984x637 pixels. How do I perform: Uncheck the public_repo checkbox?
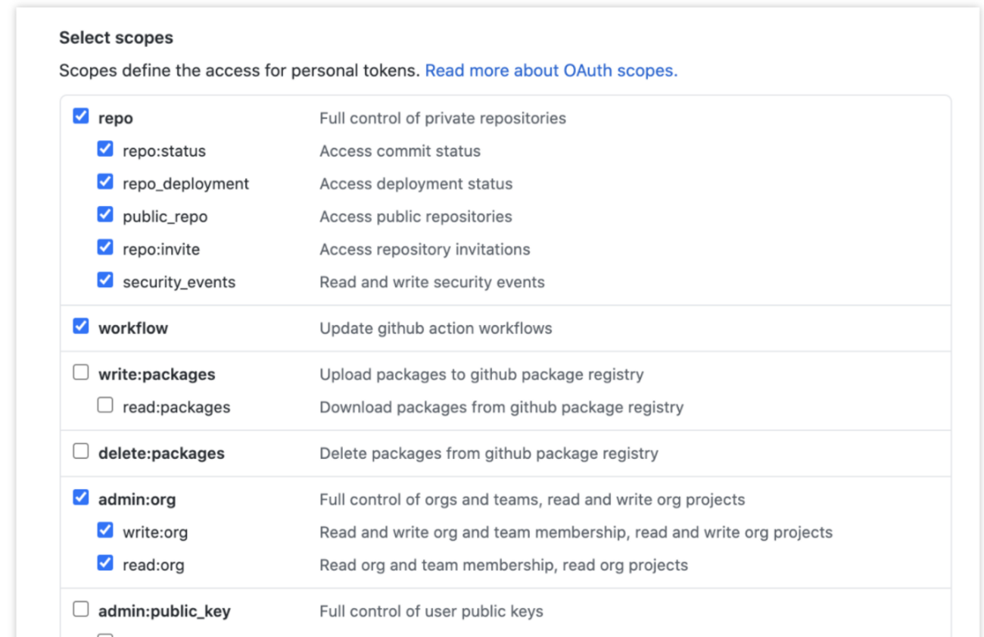[105, 214]
